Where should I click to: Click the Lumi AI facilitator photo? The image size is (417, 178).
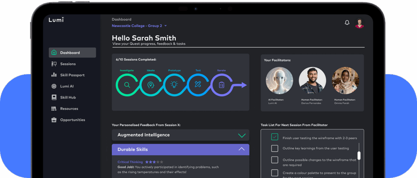pyautogui.click(x=279, y=81)
